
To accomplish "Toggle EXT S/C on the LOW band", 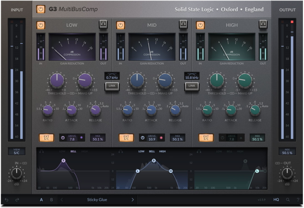I will (x=46, y=138).
